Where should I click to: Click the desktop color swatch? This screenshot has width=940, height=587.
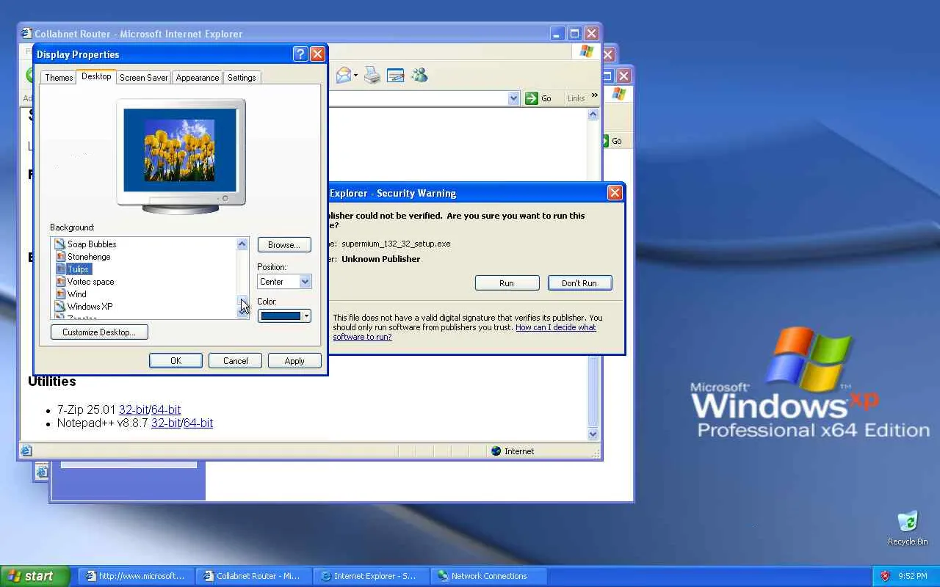coord(281,316)
